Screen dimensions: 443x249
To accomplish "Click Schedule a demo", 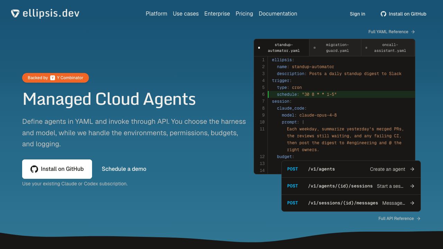I will [x=124, y=169].
